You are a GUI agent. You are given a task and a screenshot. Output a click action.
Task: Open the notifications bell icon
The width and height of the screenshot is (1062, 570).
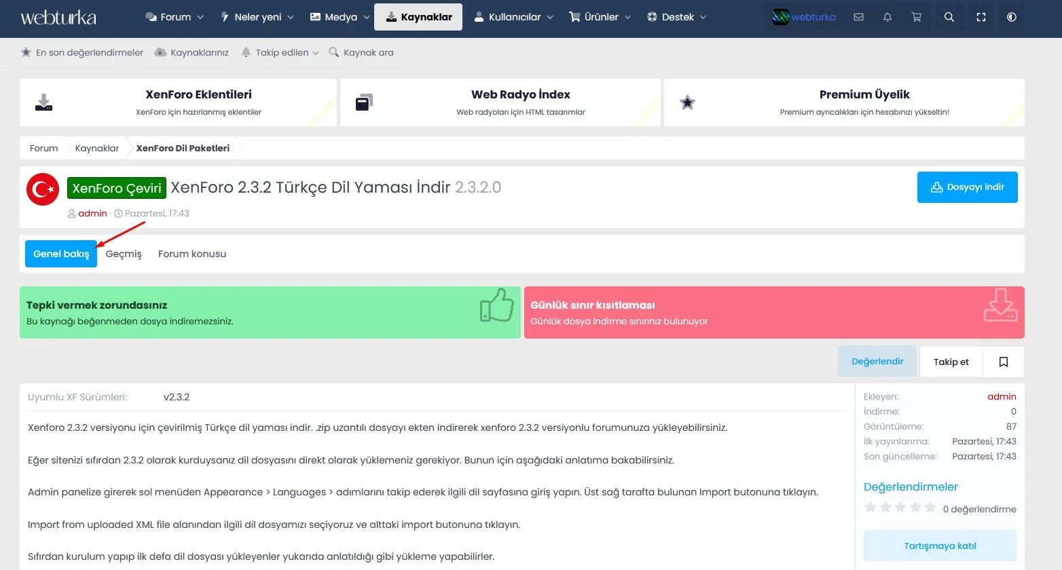tap(887, 17)
